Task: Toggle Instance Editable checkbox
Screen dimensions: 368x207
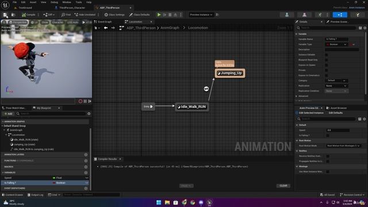Action: pos(327,55)
